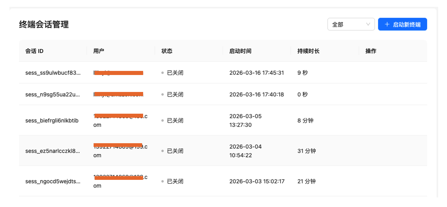The height and width of the screenshot is (207, 447).
Task: Click the 持续时长 column header
Action: [x=308, y=51]
